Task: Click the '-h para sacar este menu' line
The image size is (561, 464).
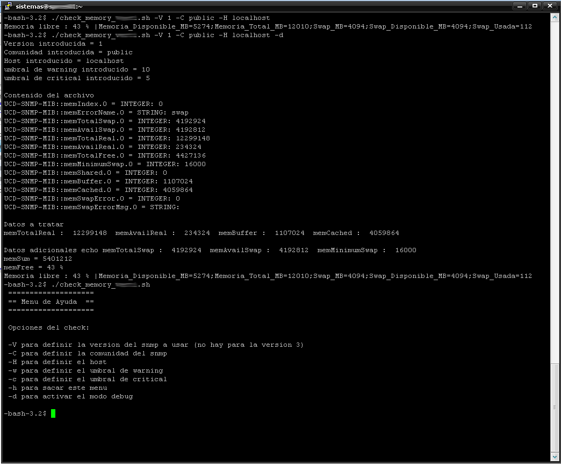Action: (x=57, y=388)
